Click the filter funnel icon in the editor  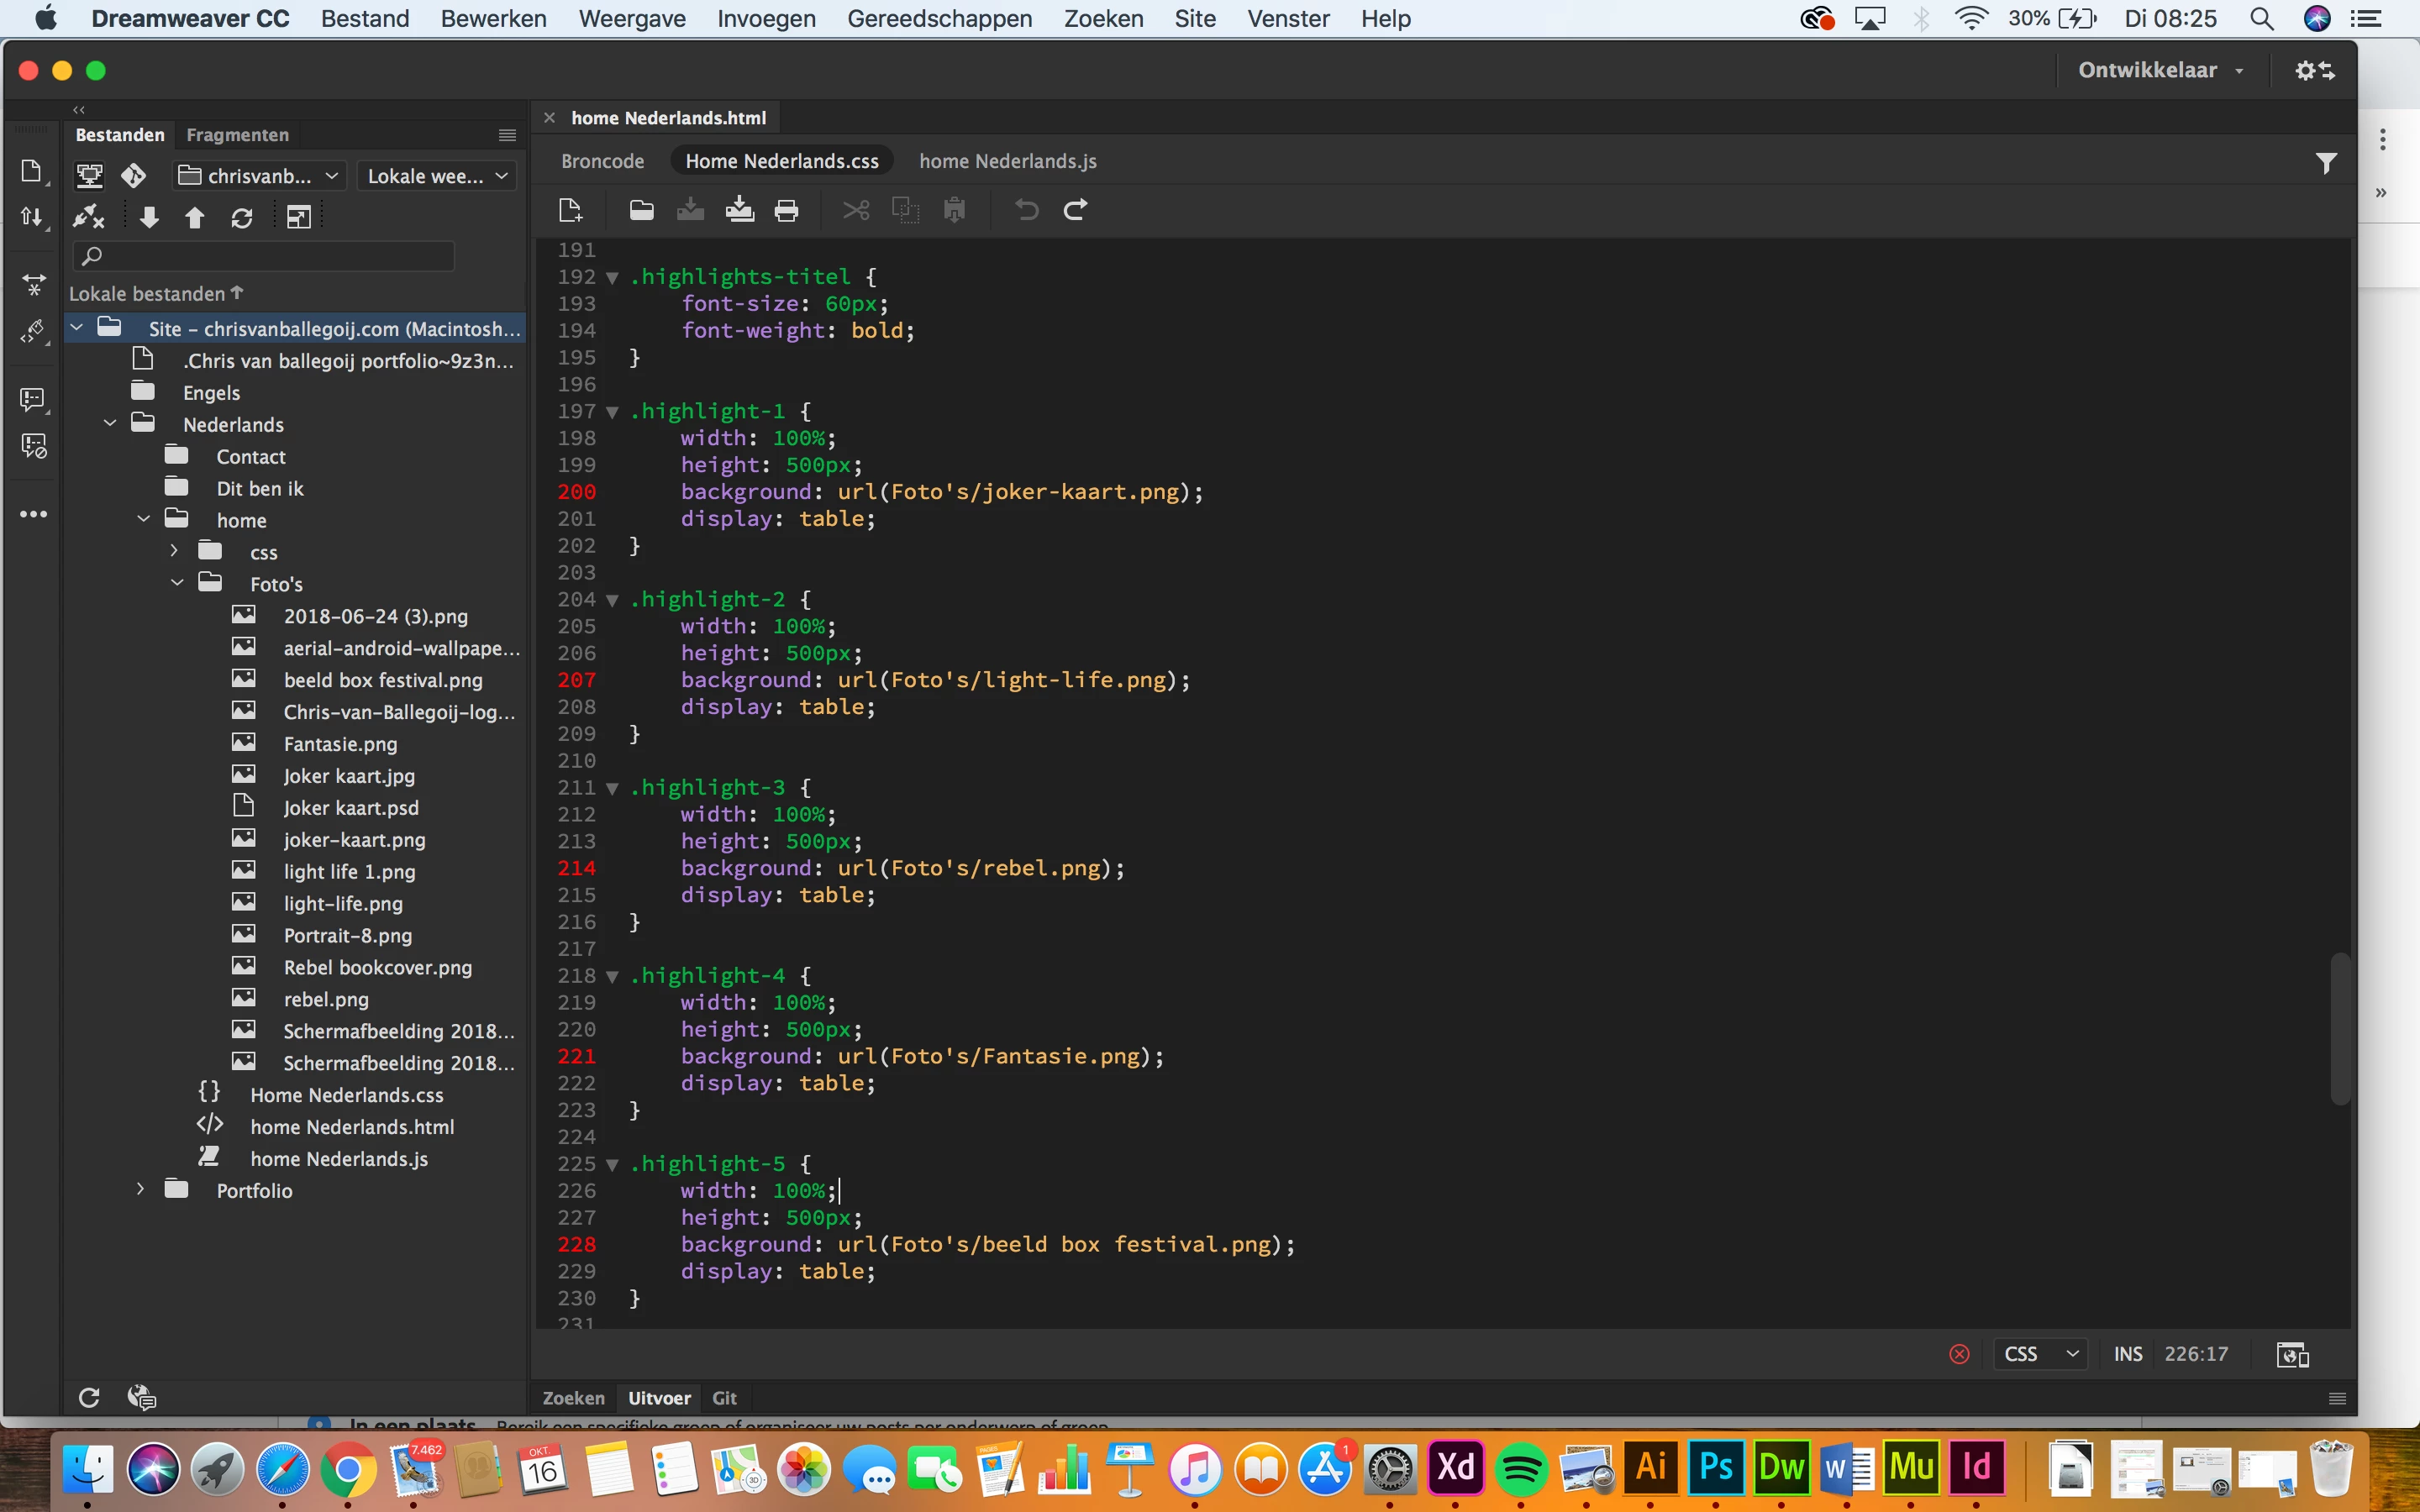click(2327, 163)
